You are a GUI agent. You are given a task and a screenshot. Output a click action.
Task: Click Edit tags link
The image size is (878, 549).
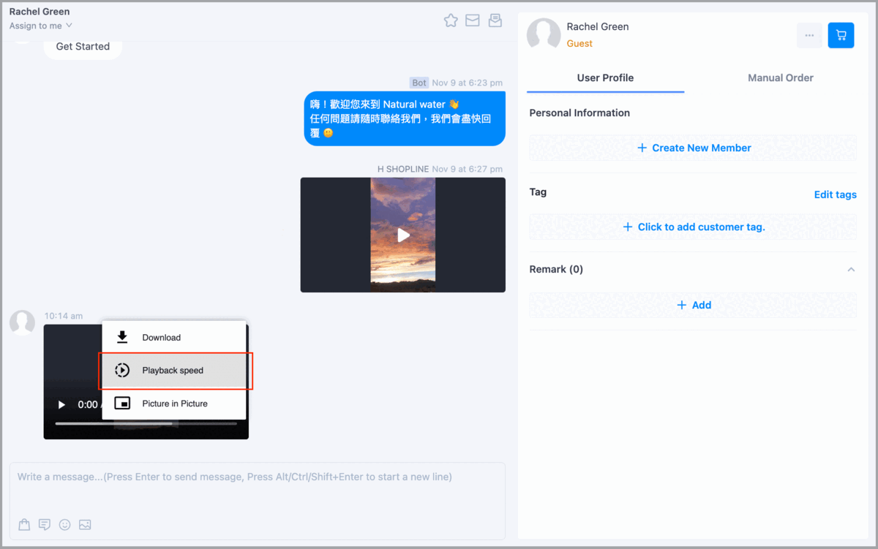[836, 194]
